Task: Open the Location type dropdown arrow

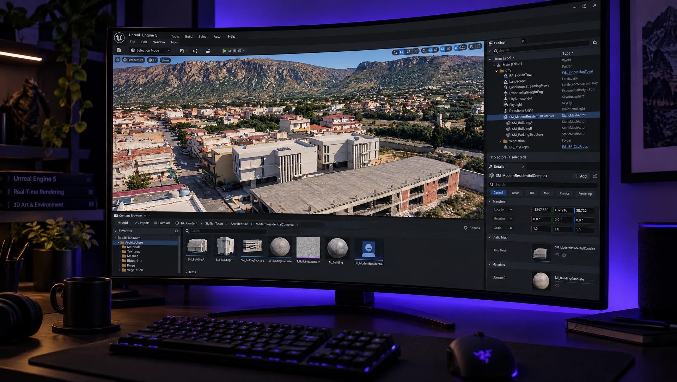Action: (511, 210)
